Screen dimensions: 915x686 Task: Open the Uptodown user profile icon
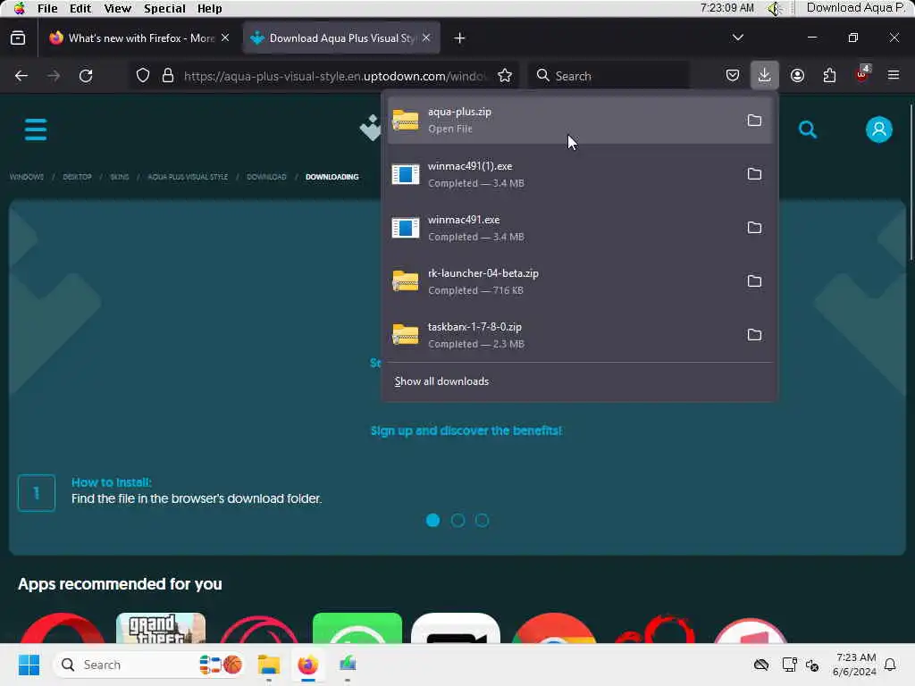tap(879, 130)
